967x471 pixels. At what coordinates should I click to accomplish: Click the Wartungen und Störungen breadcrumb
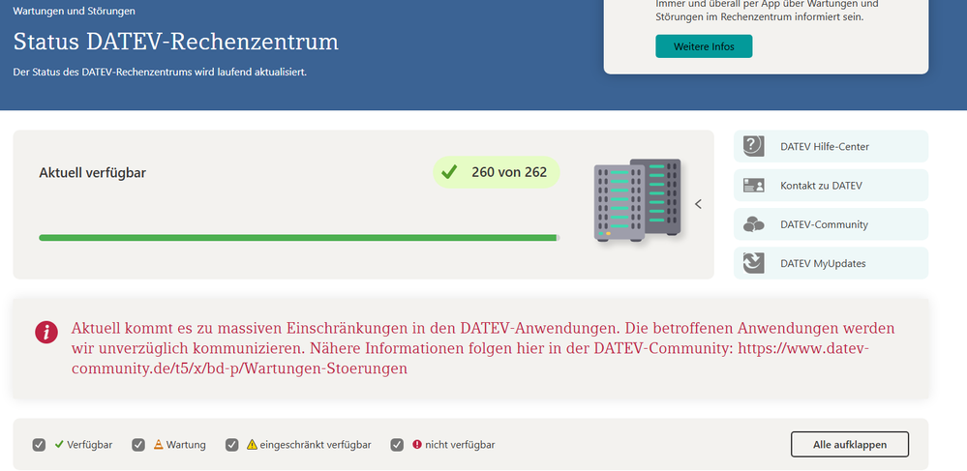click(74, 11)
